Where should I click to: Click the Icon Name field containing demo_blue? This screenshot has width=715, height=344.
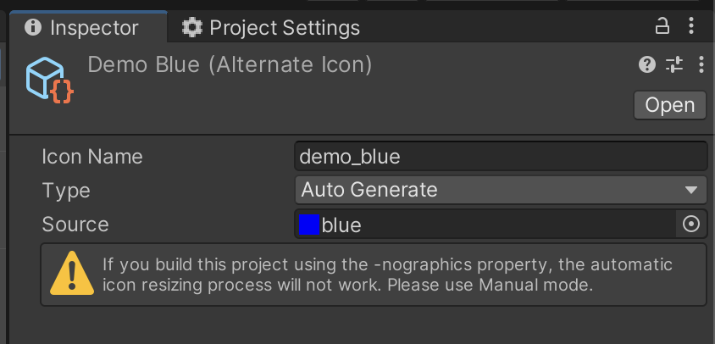[500, 156]
